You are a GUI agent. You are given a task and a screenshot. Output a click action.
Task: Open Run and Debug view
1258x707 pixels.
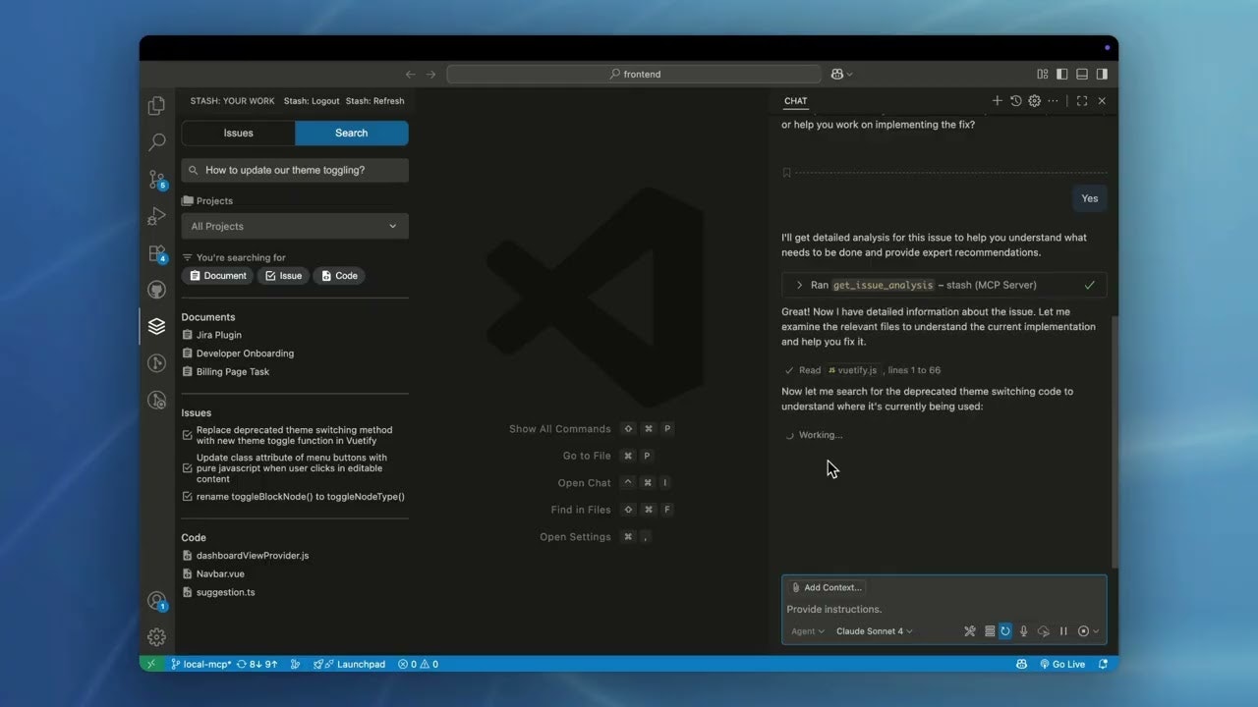[156, 217]
